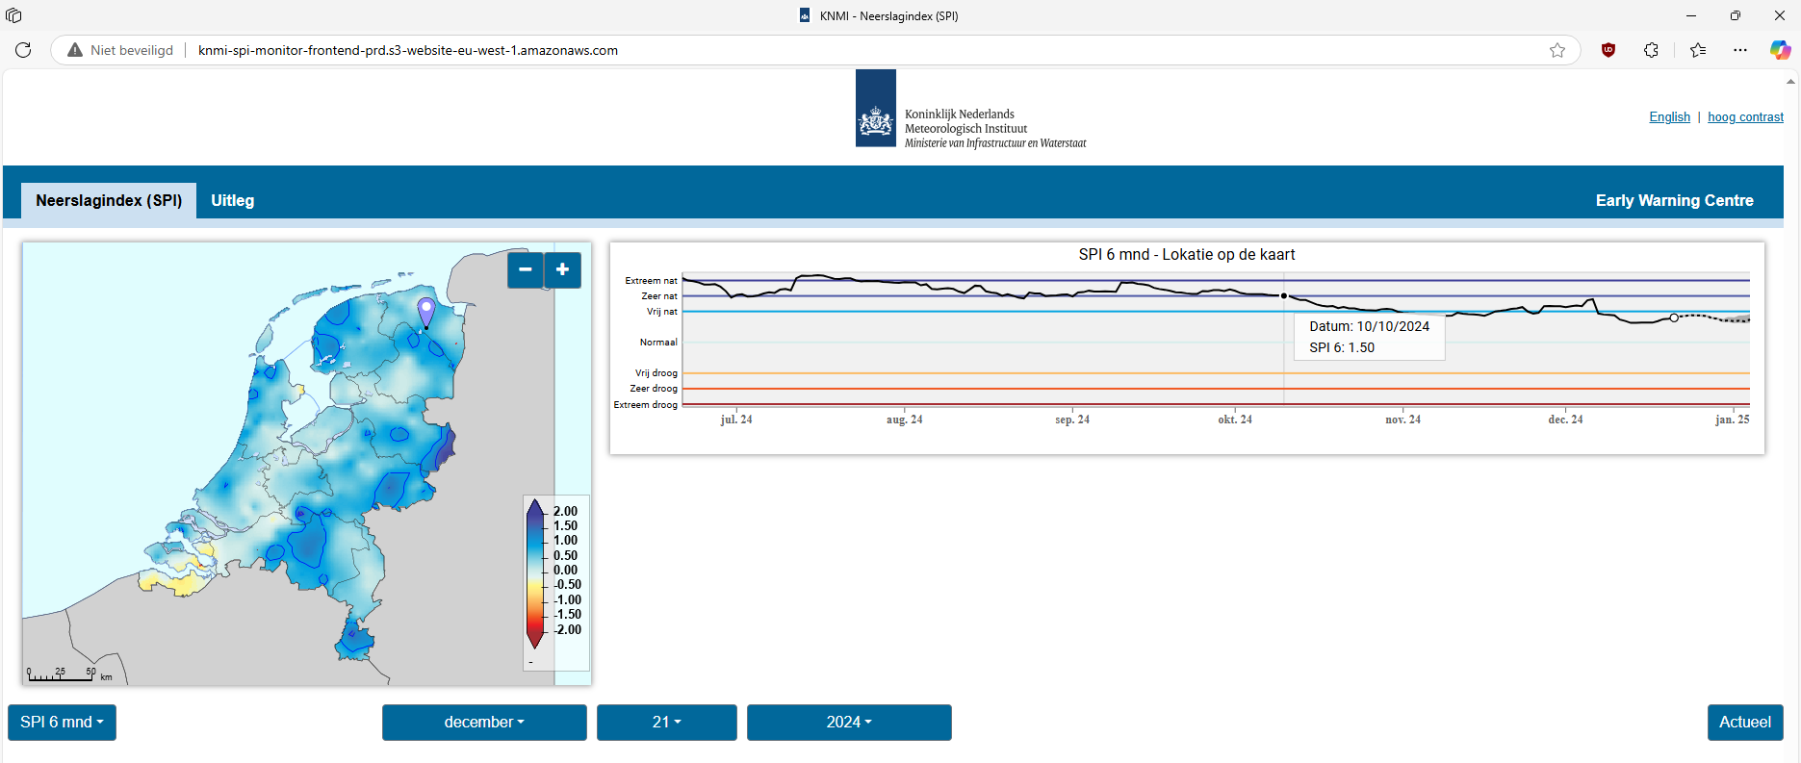Click the purple location pin on the map
The width and height of the screenshot is (1801, 763).
[x=425, y=311]
